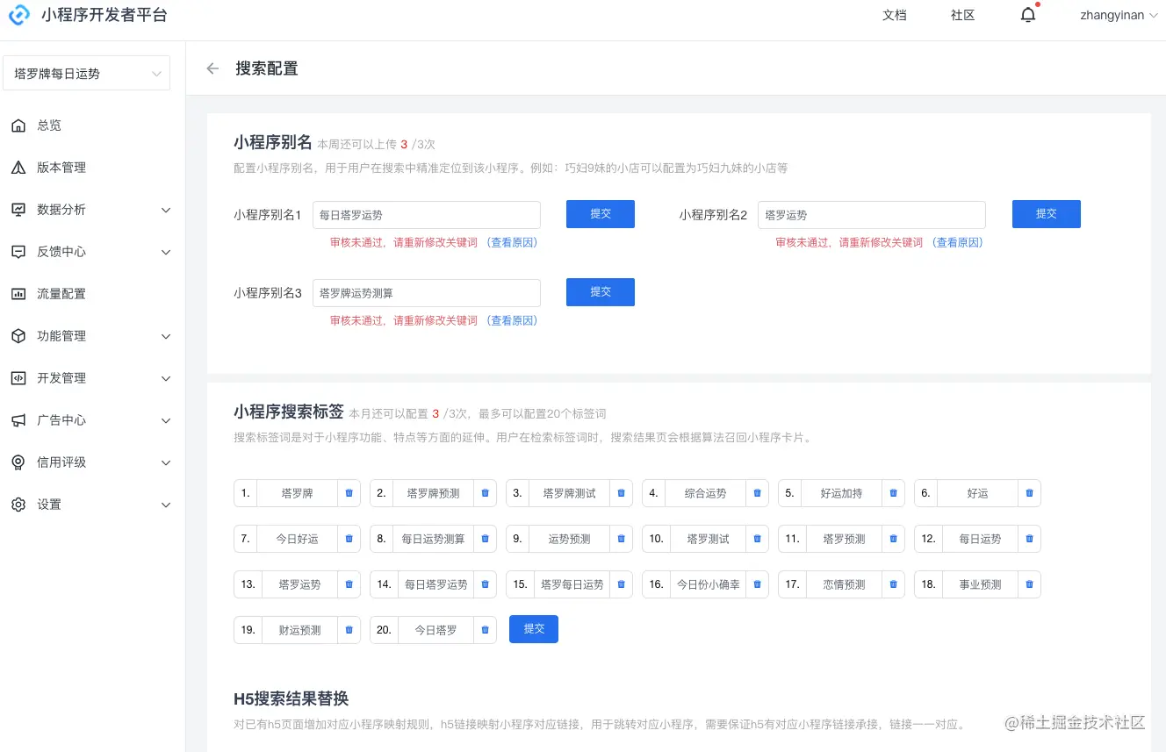The height and width of the screenshot is (752, 1166).
Task: Click the 功能管理 cube icon
Action: (x=18, y=336)
